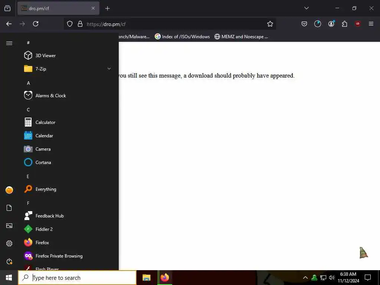Screen dimensions: 380x285
Task: Open Firefox account icon
Action: 331,24
